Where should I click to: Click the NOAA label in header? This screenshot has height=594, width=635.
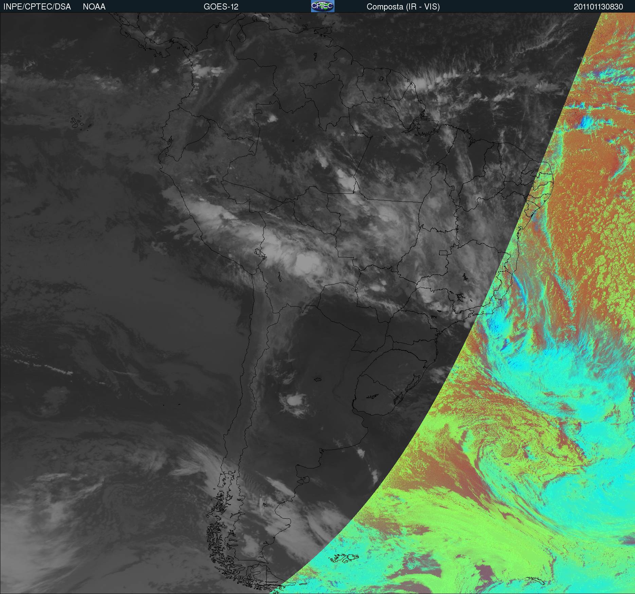tap(94, 7)
